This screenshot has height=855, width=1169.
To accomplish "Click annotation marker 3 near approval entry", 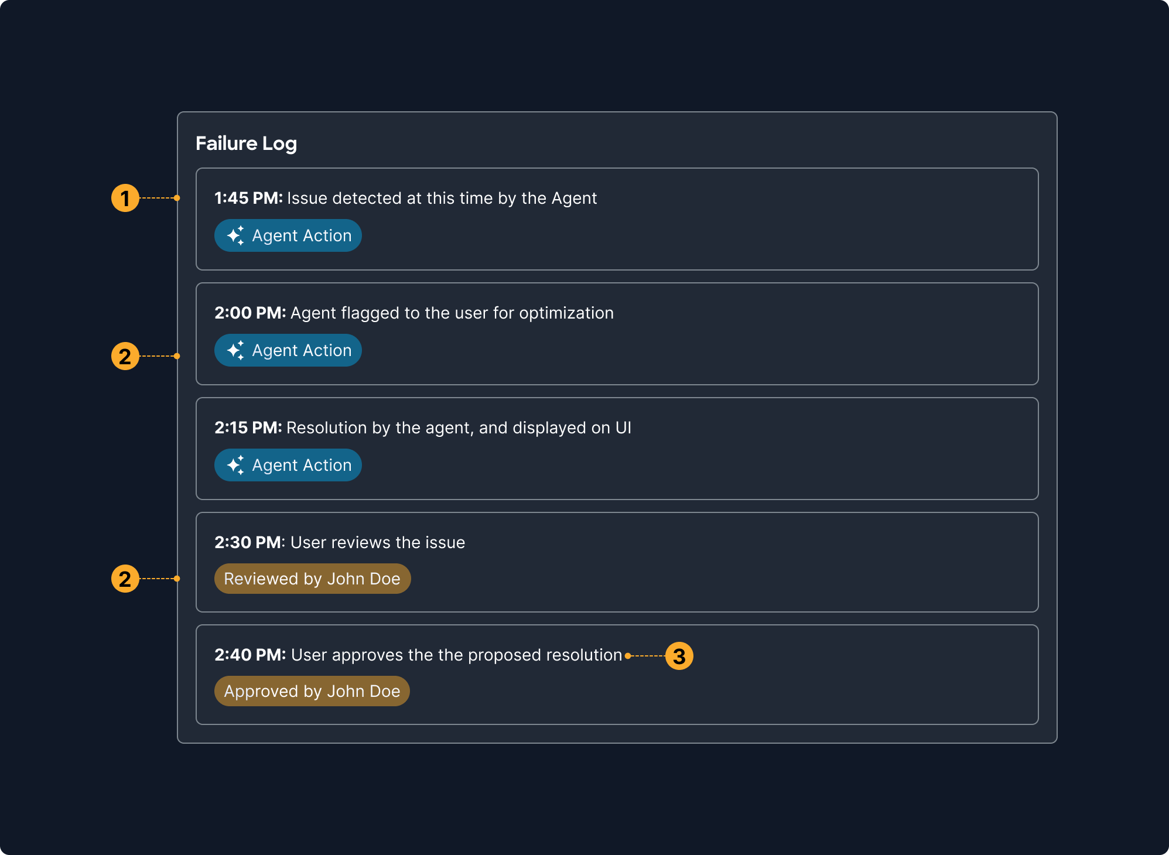I will (x=679, y=656).
